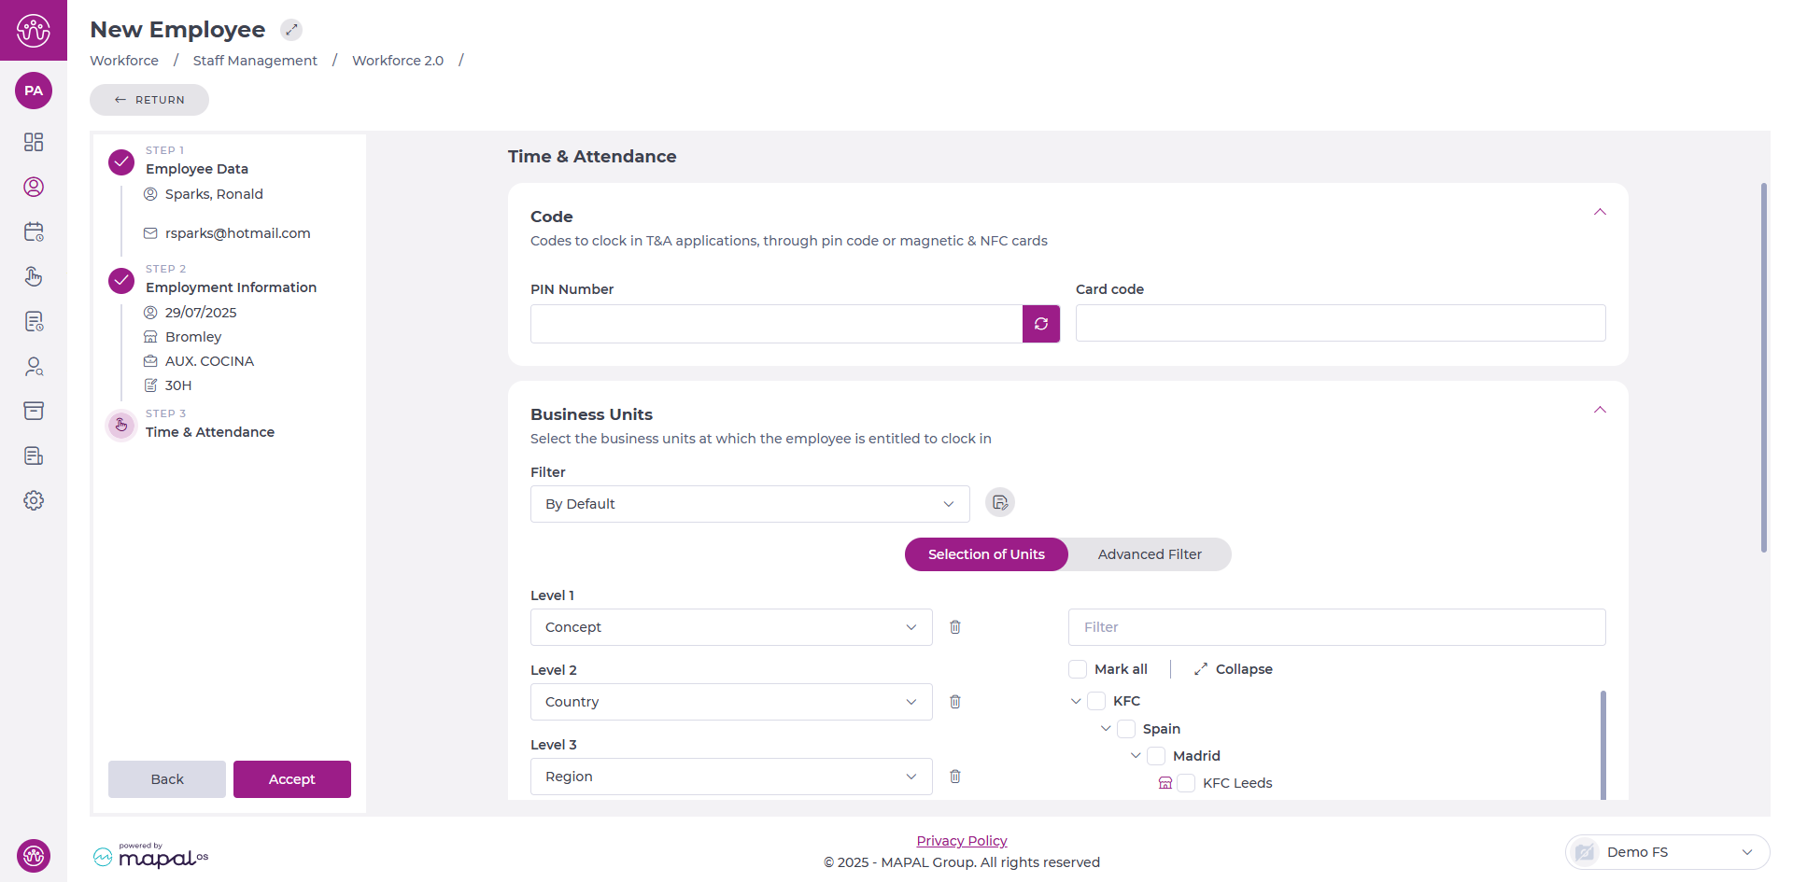The height and width of the screenshot is (882, 1793).
Task: Select the Selection of Units tab
Action: coord(985,554)
